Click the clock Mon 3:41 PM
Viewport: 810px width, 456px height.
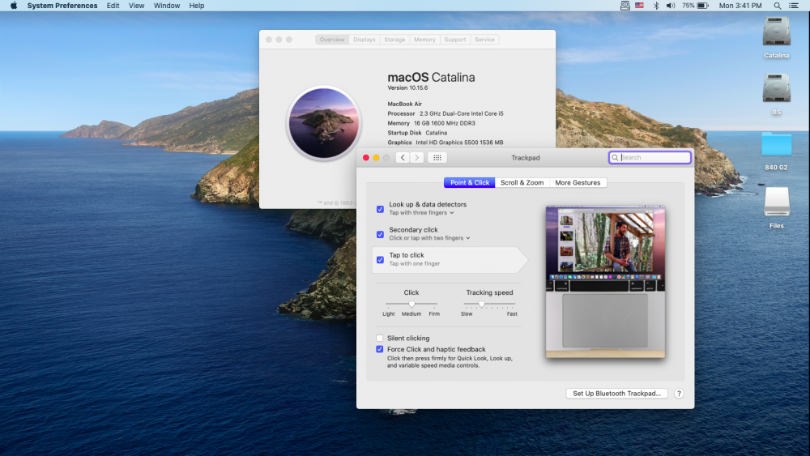(x=740, y=6)
